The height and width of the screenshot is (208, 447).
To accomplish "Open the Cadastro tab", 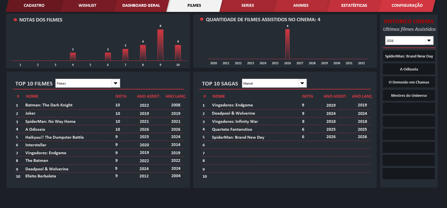I will point(34,5).
